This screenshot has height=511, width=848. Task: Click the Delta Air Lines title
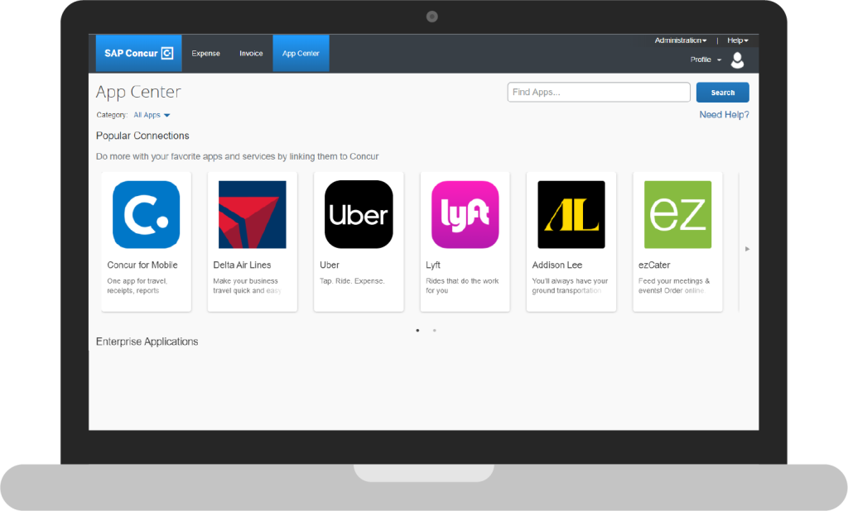(242, 265)
